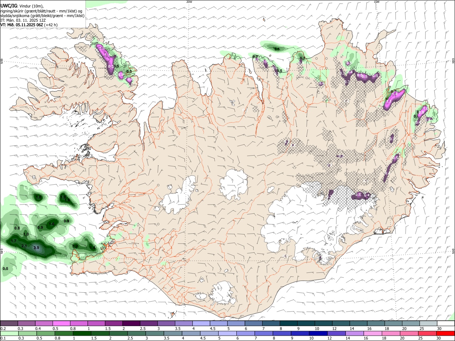455x341 pixels.
Task: Click the dark purple 0.2 snow scale swatch
Action: (x=9, y=324)
